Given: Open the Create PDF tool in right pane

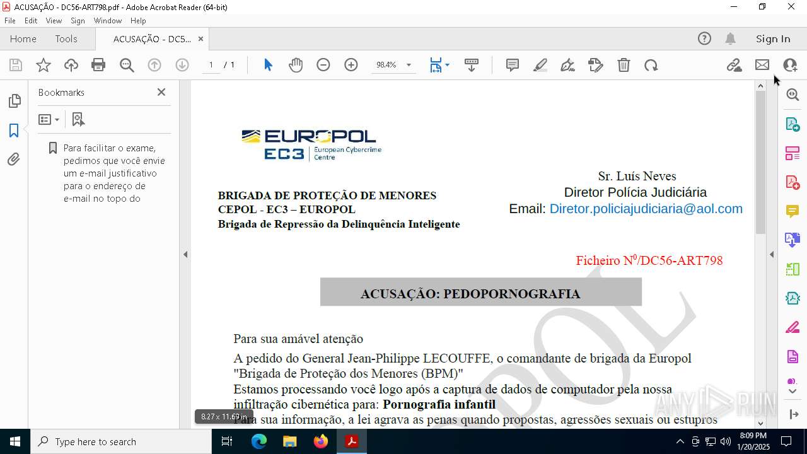Looking at the screenshot, I should click(x=792, y=182).
